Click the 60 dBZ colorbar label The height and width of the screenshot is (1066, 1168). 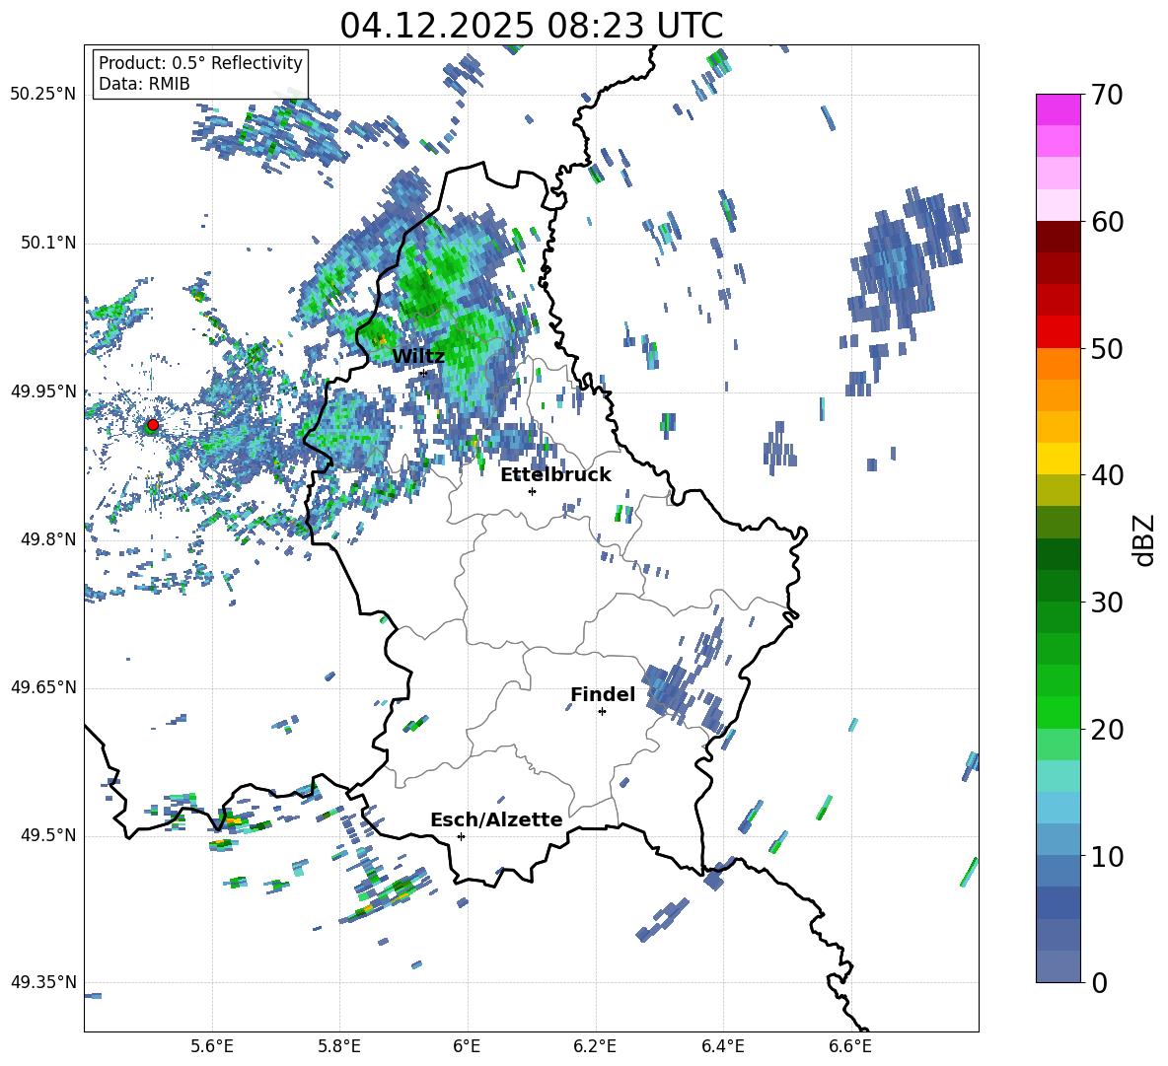[x=1107, y=222]
